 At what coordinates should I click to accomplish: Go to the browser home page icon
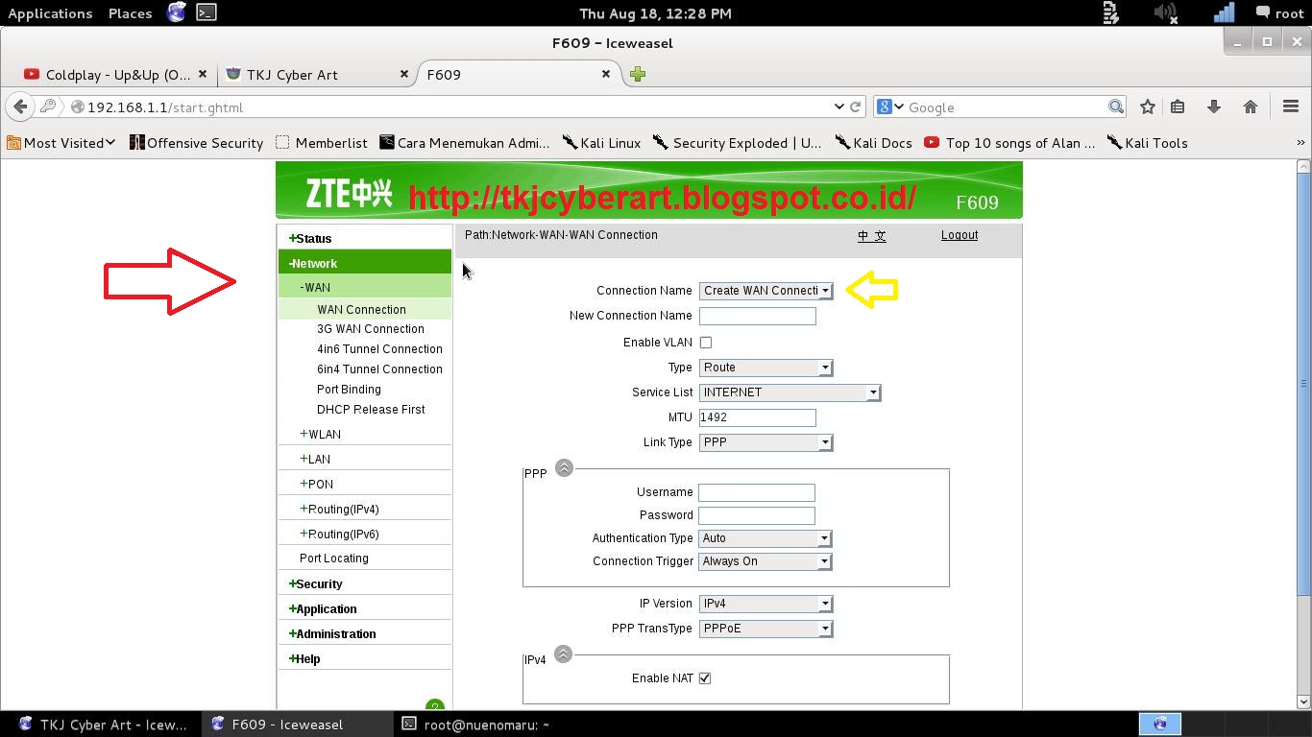coord(1251,107)
